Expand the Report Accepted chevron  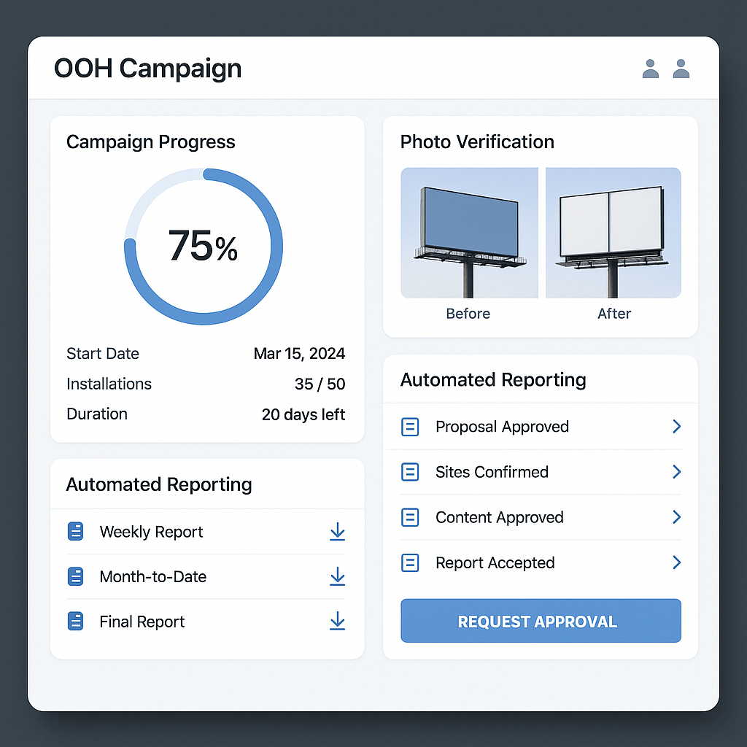(x=676, y=562)
